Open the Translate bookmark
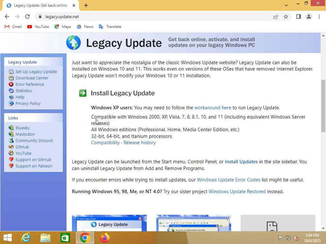326x244 pixels. 110,27
